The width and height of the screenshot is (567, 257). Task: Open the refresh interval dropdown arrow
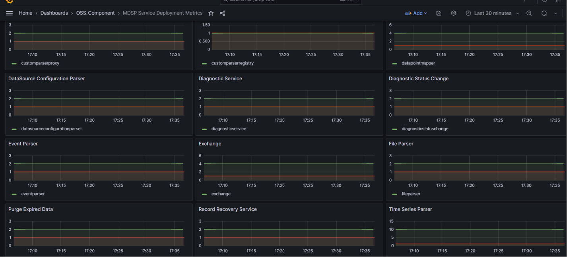click(555, 13)
